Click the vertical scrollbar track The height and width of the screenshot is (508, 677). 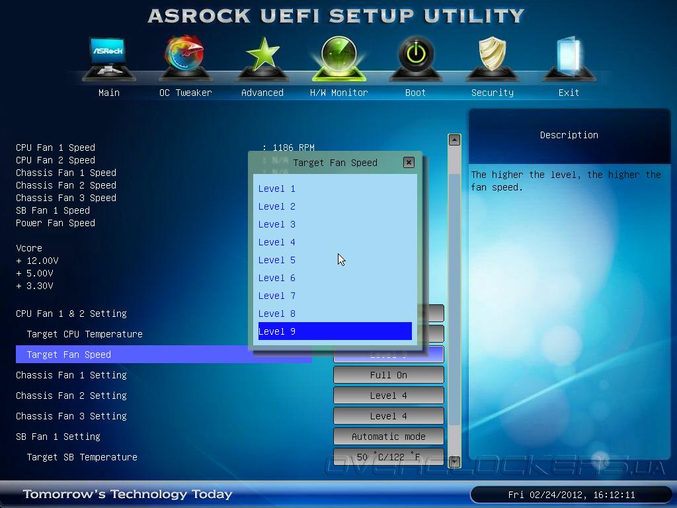(x=454, y=301)
